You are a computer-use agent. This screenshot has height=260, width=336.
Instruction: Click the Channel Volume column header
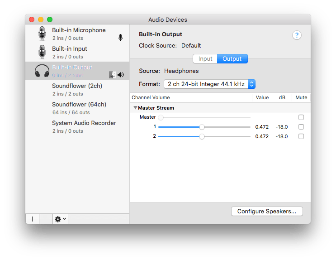pos(191,97)
